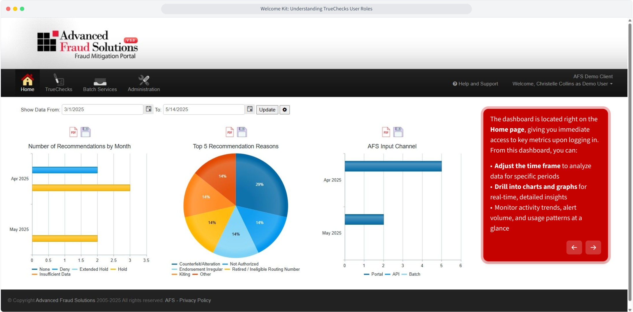This screenshot has height=312, width=633.
Task: Open the calendar picker for the To date
Action: pos(250,109)
